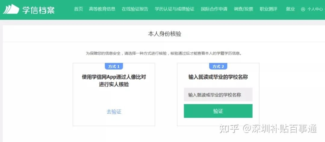Click the 使用学信网App通过人像比对 heading
The image size is (325, 142).
(x=114, y=77)
